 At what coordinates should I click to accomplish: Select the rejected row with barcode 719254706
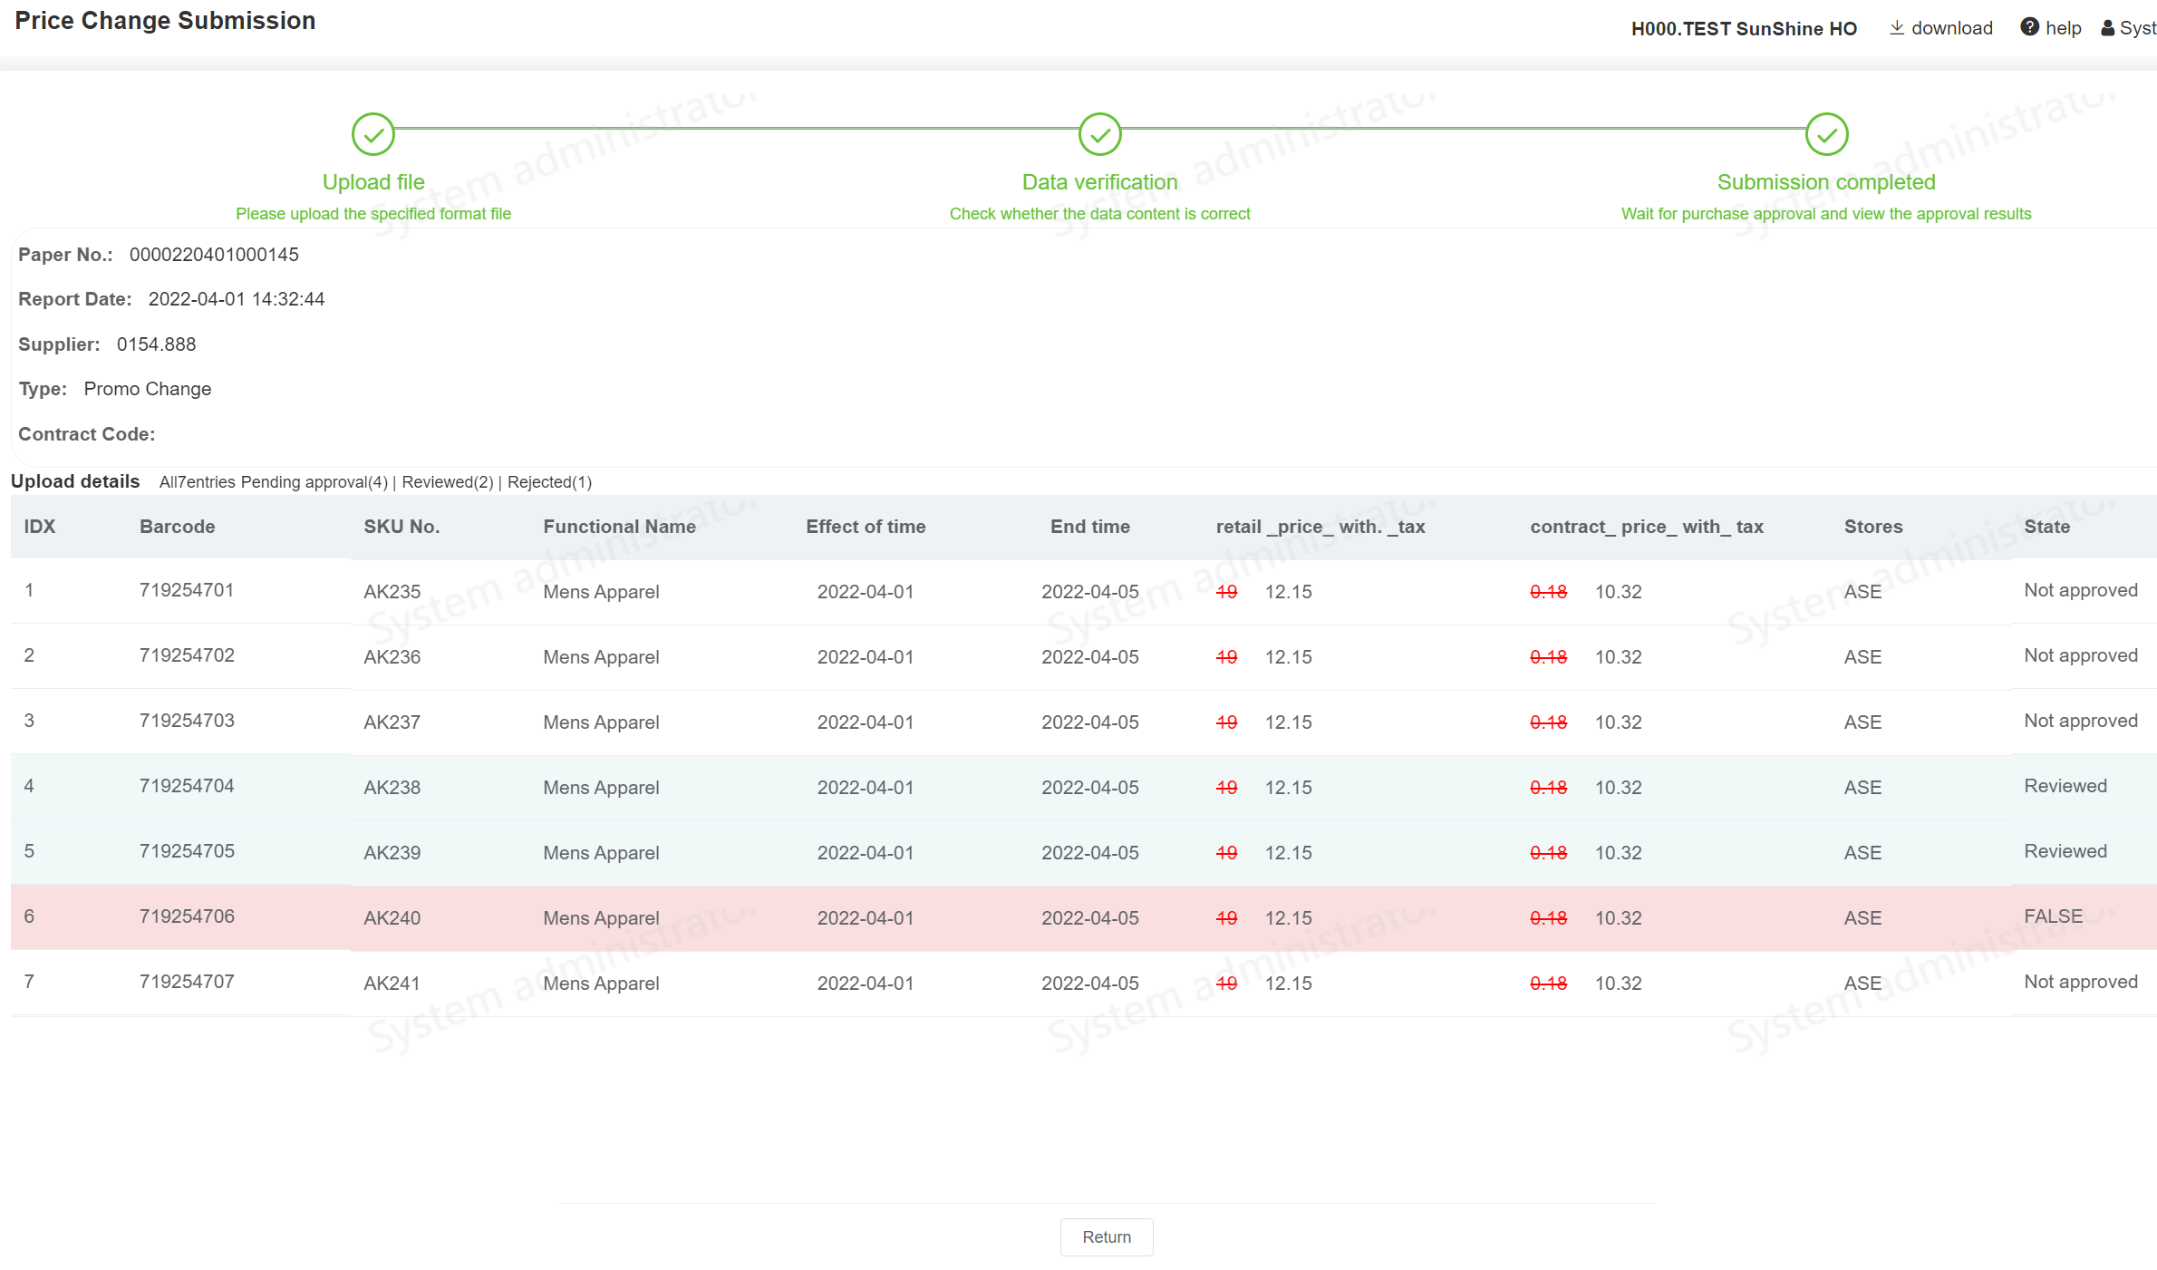pos(187,916)
